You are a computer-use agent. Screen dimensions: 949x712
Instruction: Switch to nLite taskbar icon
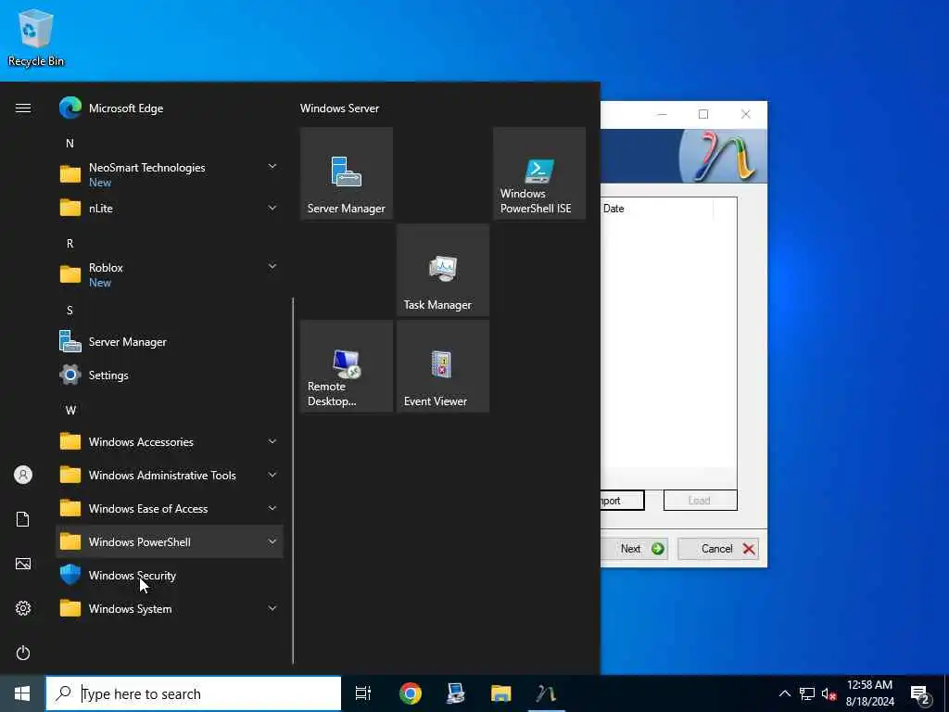[x=546, y=693]
